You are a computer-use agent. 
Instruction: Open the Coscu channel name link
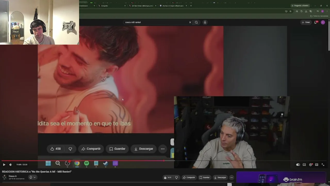coord(12,176)
